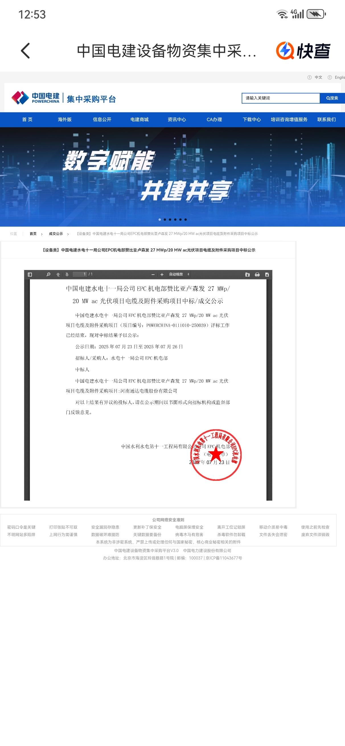Open file icon in PDF toolbar
Screen dimensions: 345x746
click(x=247, y=275)
